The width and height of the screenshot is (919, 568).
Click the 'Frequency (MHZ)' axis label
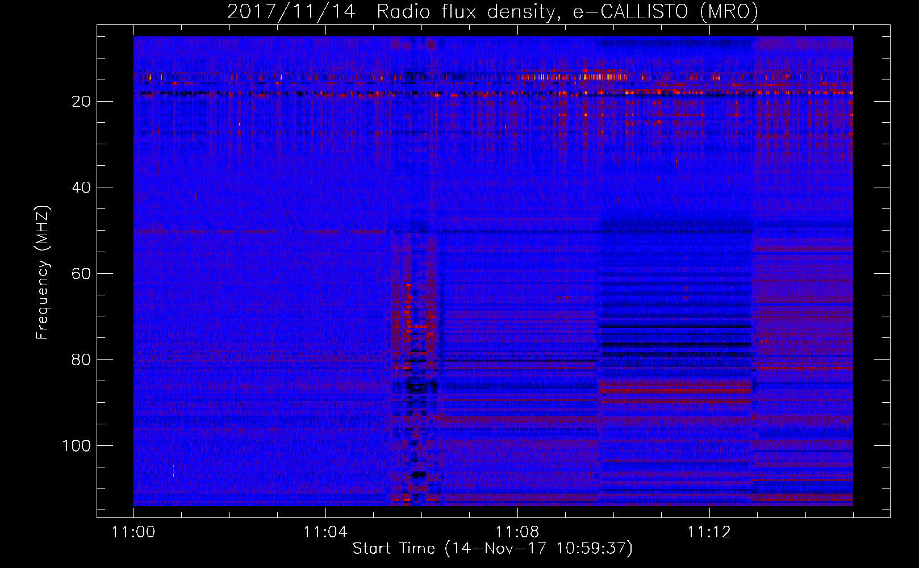(43, 272)
